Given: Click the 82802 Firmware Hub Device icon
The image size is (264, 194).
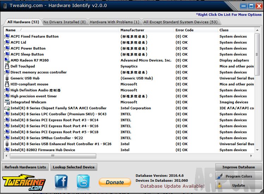Looking at the screenshot, I should (7, 150).
